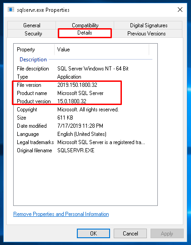Switch to the General tab

coord(32,25)
